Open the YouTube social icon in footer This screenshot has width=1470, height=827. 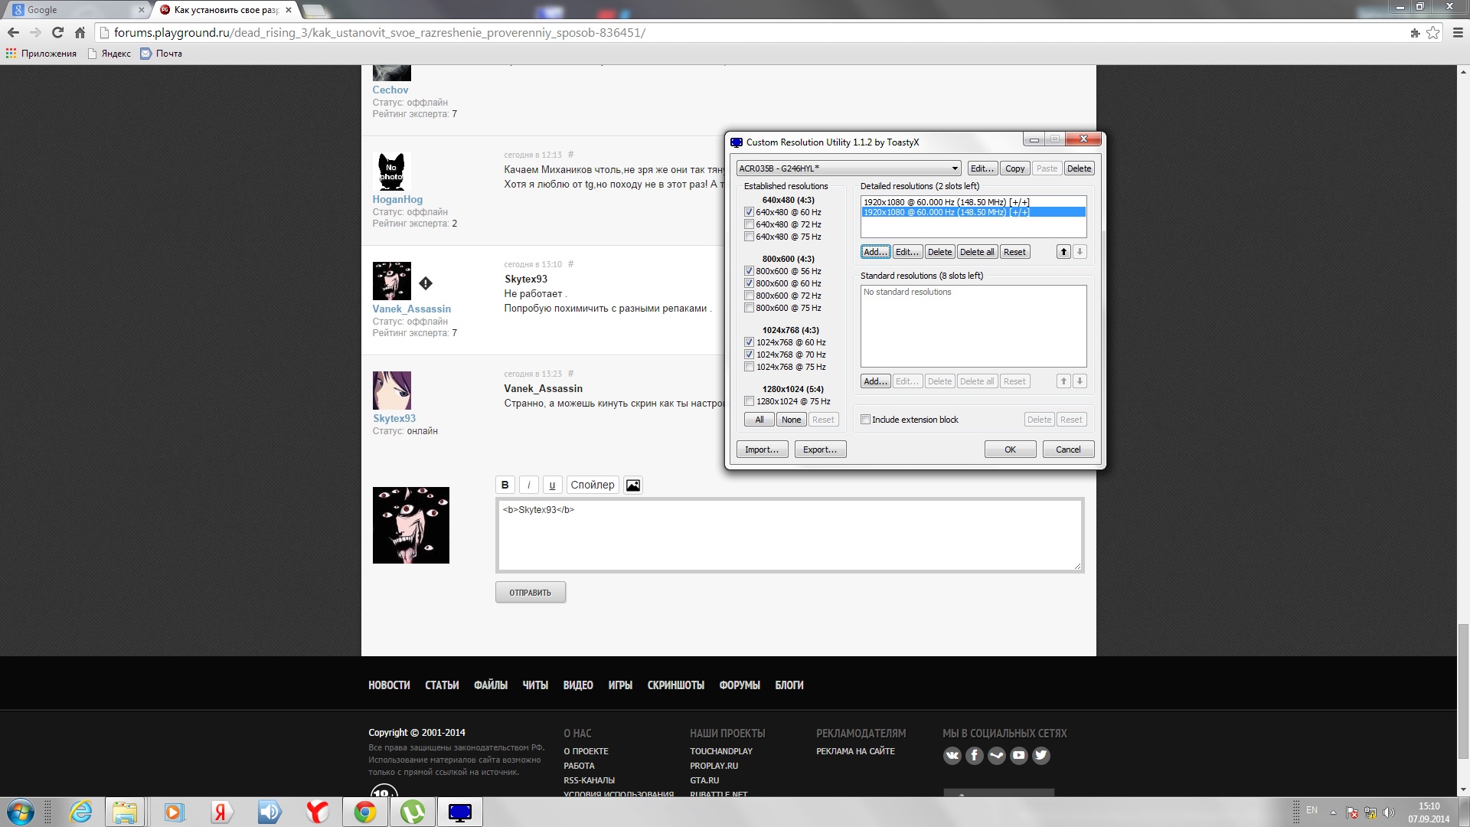tap(1018, 756)
